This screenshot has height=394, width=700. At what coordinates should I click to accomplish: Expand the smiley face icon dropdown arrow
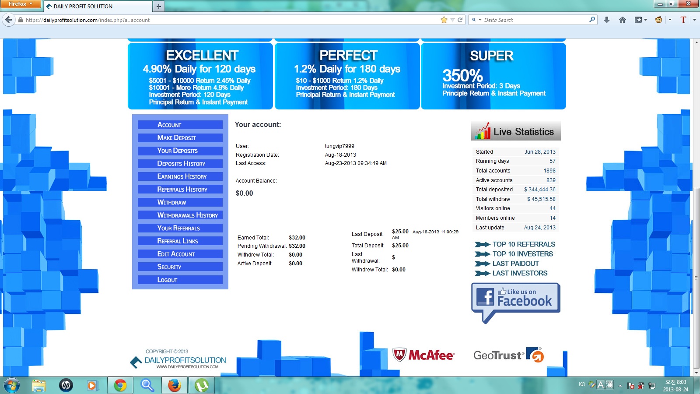click(670, 20)
